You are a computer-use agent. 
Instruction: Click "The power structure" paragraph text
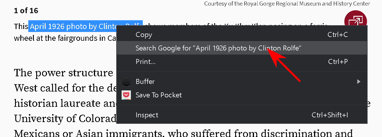[x=63, y=73]
